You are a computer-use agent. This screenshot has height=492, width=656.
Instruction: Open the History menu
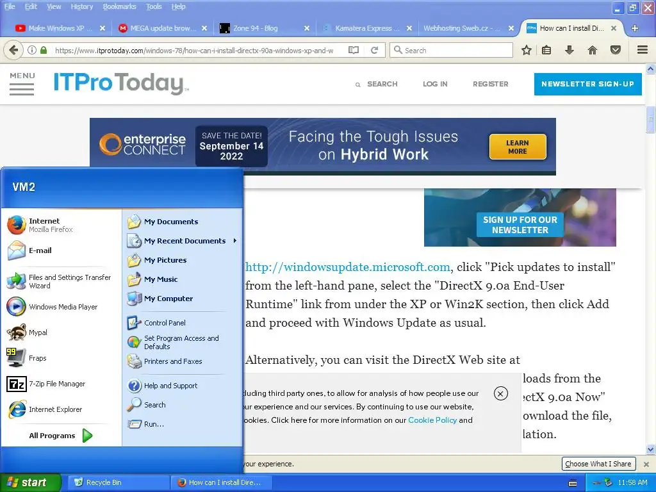point(81,6)
